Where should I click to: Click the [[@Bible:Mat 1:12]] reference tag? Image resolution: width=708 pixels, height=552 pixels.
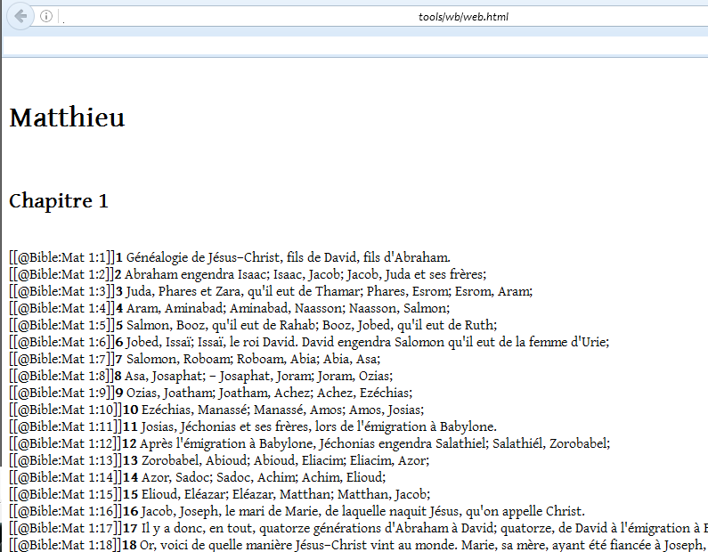point(65,443)
